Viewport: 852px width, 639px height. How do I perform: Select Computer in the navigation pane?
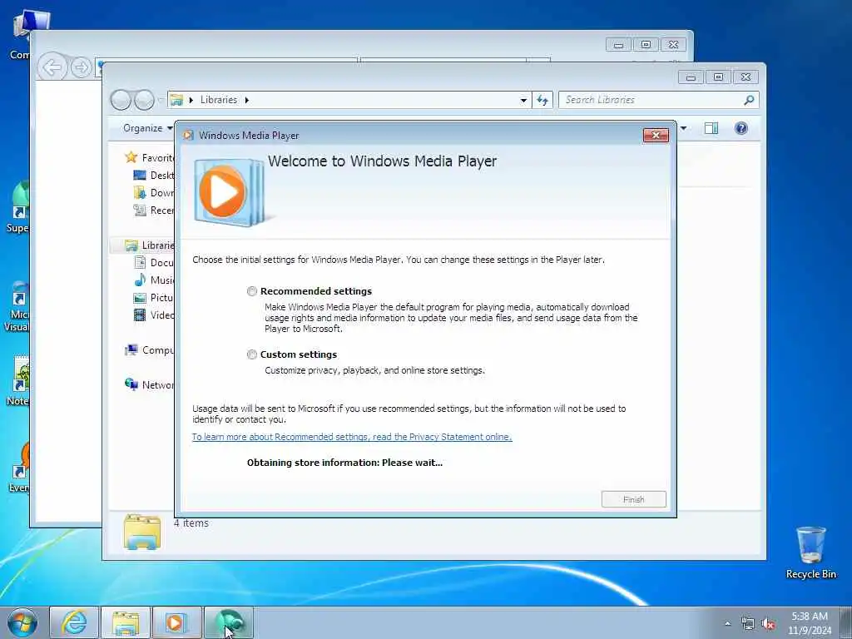150,350
